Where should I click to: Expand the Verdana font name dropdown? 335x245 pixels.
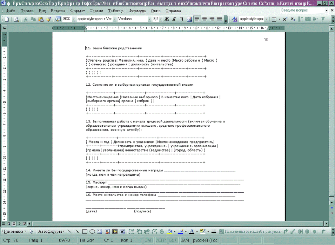pyautogui.click(x=150, y=19)
